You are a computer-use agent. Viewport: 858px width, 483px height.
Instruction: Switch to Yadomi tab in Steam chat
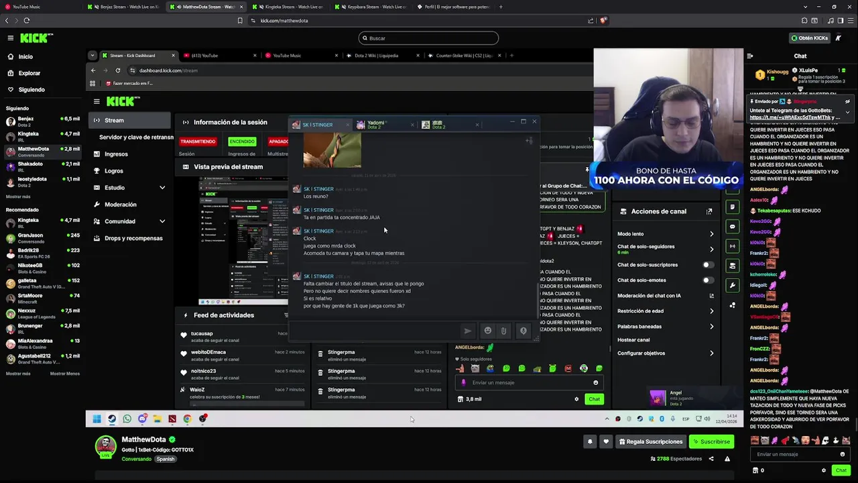(385, 125)
